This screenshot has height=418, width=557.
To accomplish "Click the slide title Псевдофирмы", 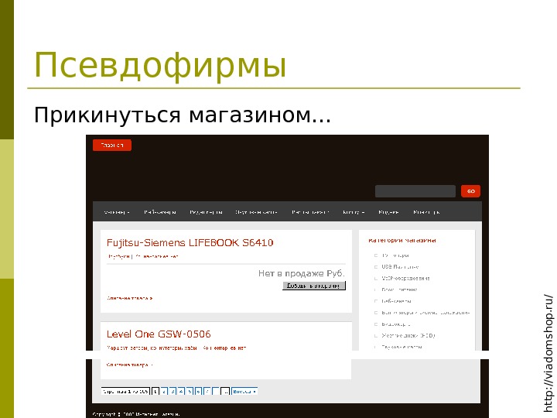I will point(160,65).
